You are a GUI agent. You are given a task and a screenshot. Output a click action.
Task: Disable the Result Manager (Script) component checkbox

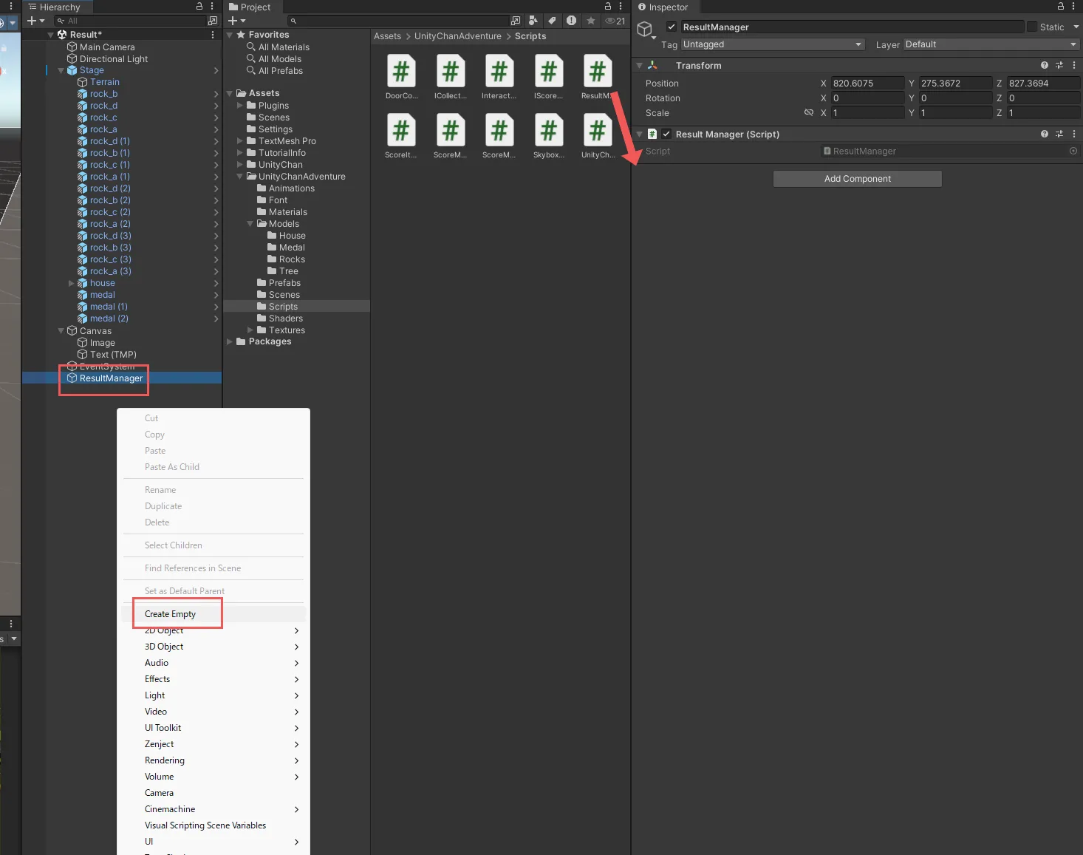(666, 134)
